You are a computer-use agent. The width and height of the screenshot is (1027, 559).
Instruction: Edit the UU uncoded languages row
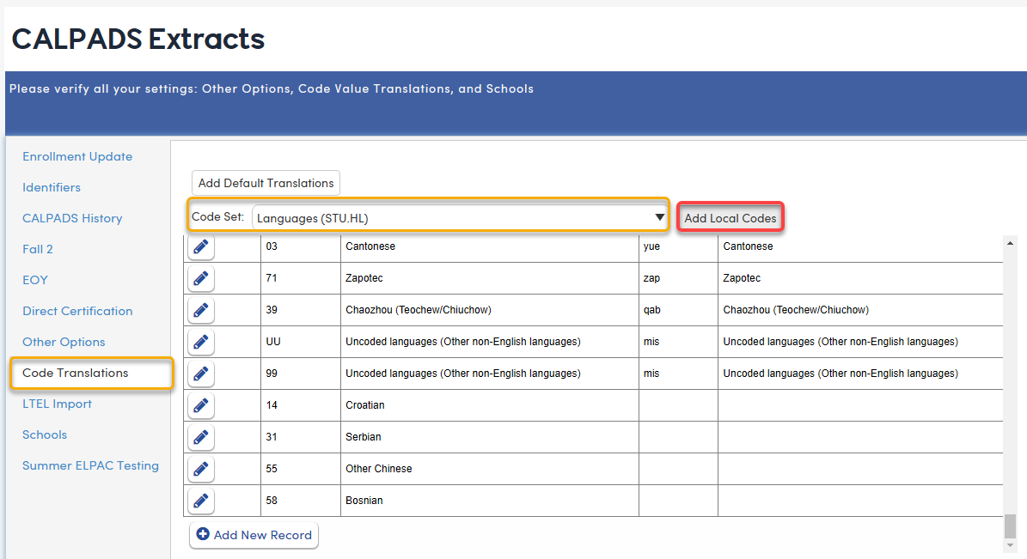[201, 342]
